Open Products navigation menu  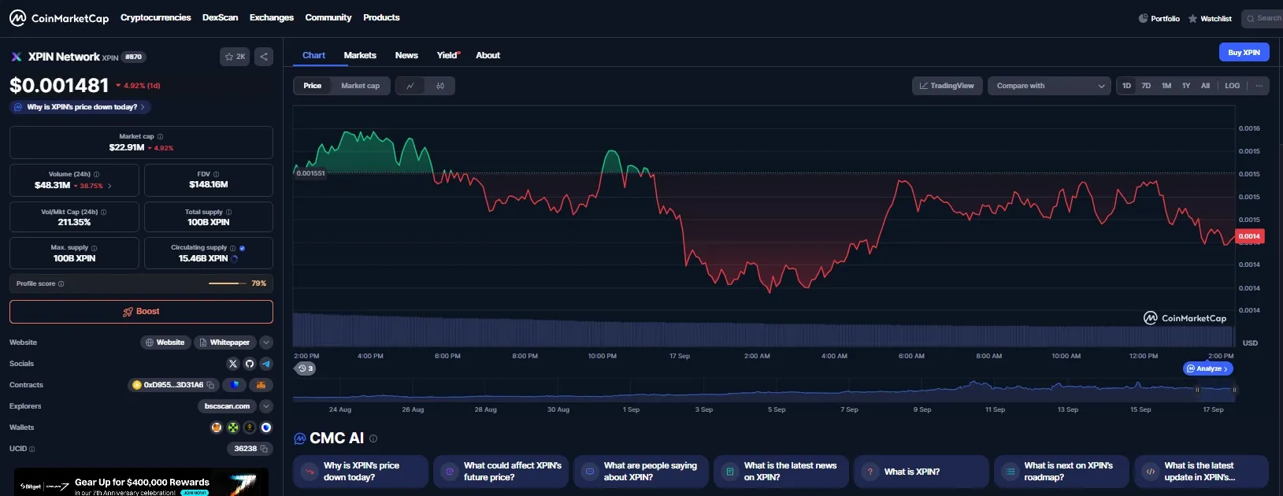pos(381,17)
